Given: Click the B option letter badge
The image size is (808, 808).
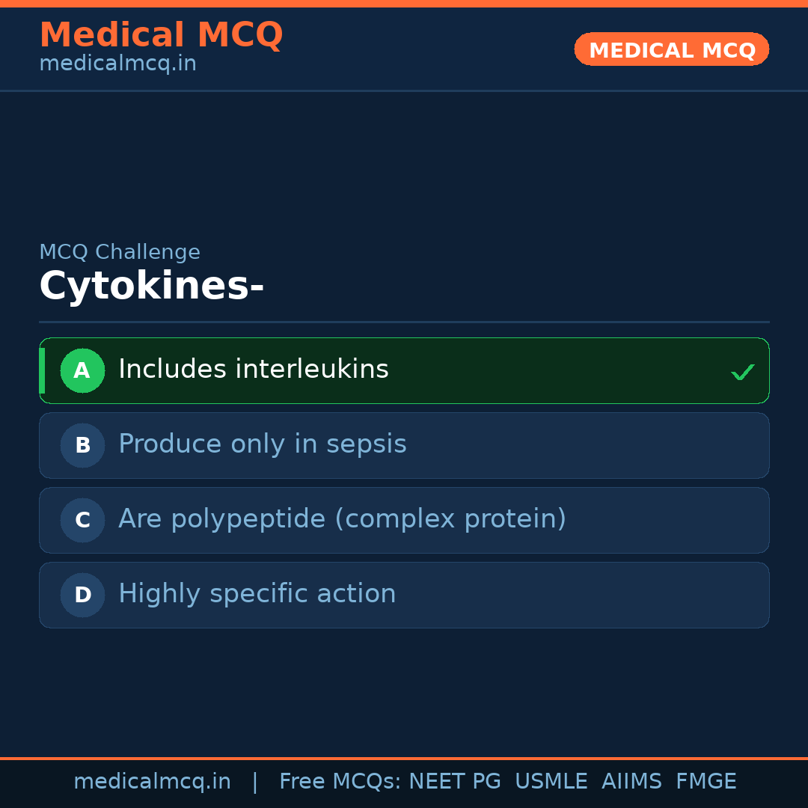Looking at the screenshot, I should 82,445.
